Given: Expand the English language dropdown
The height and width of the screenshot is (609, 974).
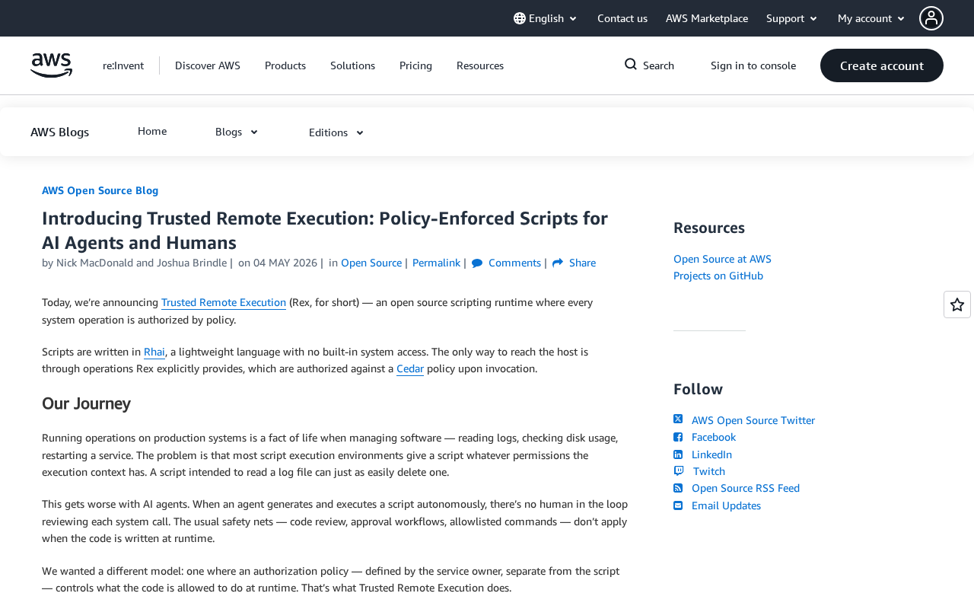Looking at the screenshot, I should coord(546,18).
